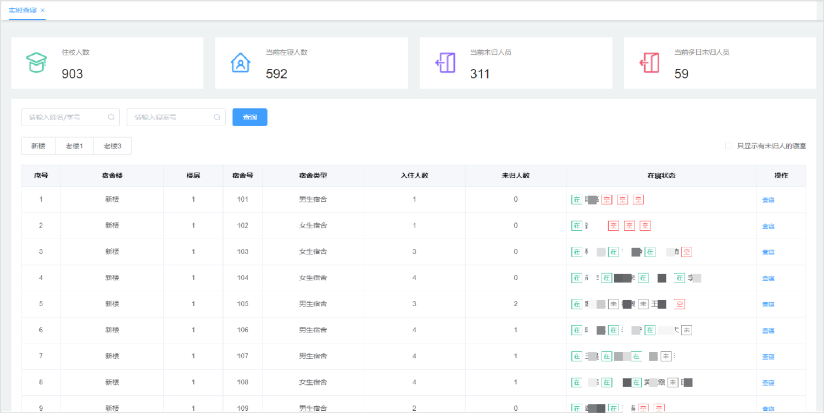The width and height of the screenshot is (824, 413).
Task: Click the blue house icon for 当前在寝人数
Action: pyautogui.click(x=241, y=63)
